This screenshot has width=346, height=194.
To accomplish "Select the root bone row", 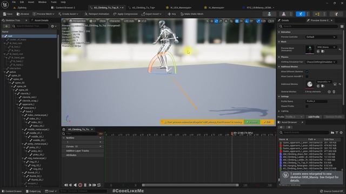I will 29,36.
